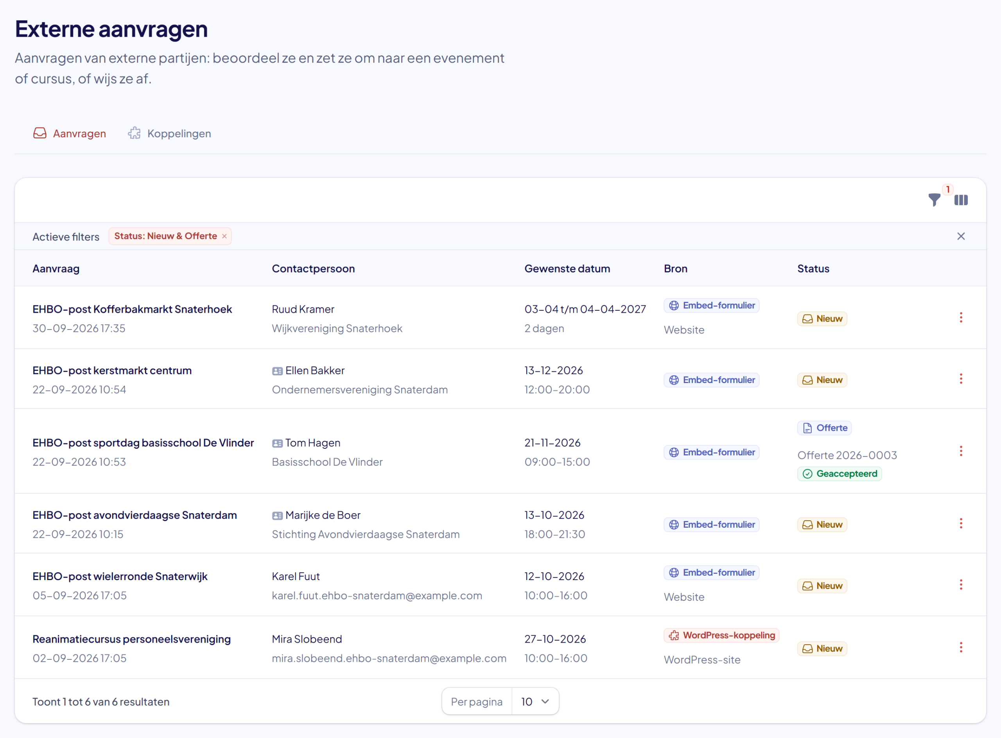Open EHBO-post avondvierdaagse Snaterdam request
1001x738 pixels.
coord(135,515)
